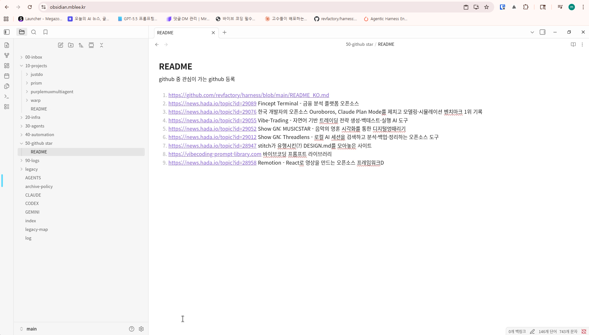
Task: Collapse the 10-projects folder
Action: pos(21,66)
